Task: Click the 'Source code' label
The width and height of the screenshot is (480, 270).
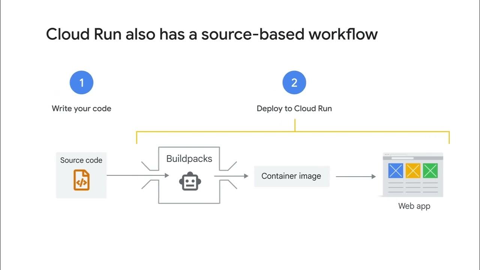Action: pyautogui.click(x=81, y=160)
